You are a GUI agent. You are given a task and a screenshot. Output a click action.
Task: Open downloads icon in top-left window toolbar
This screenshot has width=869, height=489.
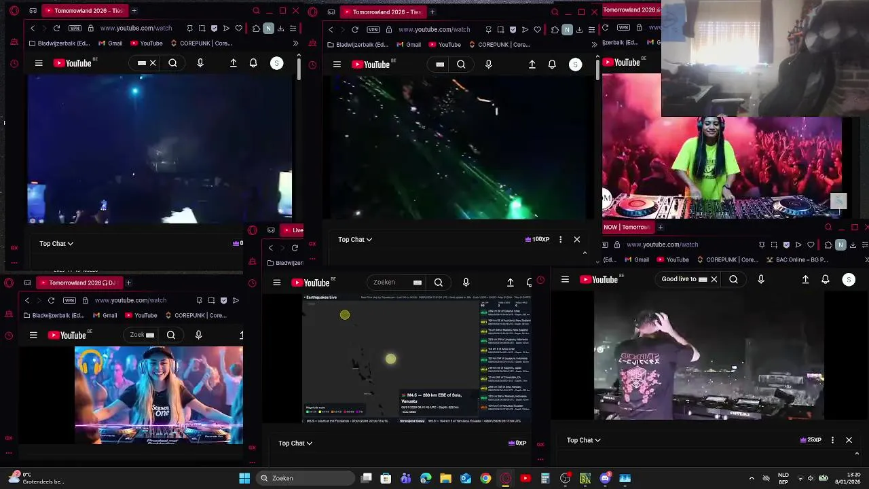tap(280, 29)
